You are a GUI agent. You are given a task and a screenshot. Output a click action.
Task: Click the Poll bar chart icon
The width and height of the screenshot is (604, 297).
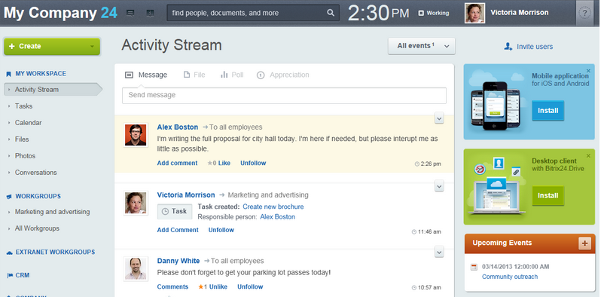point(224,75)
